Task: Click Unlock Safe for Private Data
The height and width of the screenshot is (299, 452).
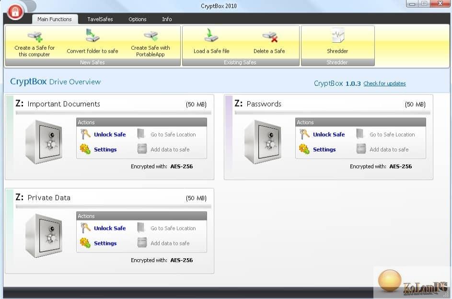Action: pos(110,228)
